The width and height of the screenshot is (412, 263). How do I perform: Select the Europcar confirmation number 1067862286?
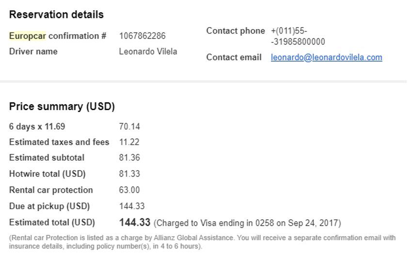pyautogui.click(x=142, y=36)
